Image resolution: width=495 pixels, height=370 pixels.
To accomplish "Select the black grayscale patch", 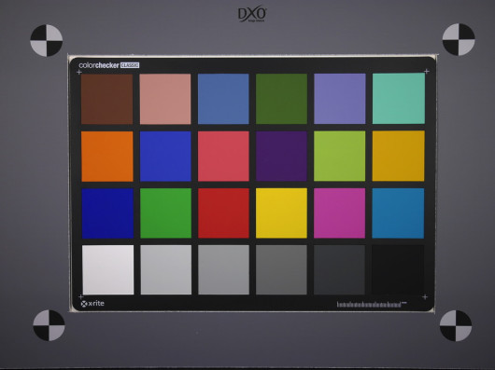I will click(398, 270).
